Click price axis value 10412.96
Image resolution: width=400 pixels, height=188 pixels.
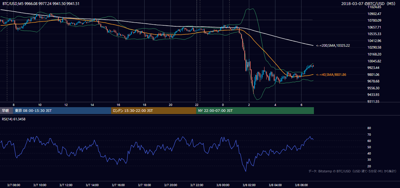(x=374, y=41)
